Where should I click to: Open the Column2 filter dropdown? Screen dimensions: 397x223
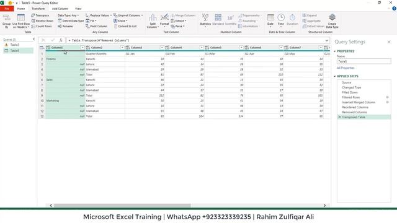[122, 48]
